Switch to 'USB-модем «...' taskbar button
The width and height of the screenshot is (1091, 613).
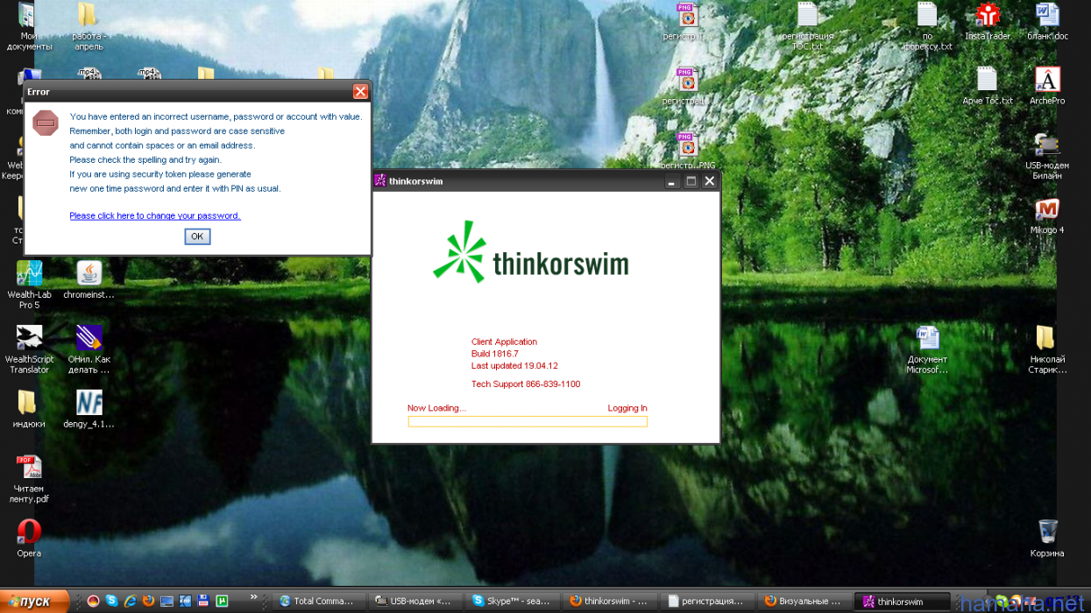click(x=414, y=602)
